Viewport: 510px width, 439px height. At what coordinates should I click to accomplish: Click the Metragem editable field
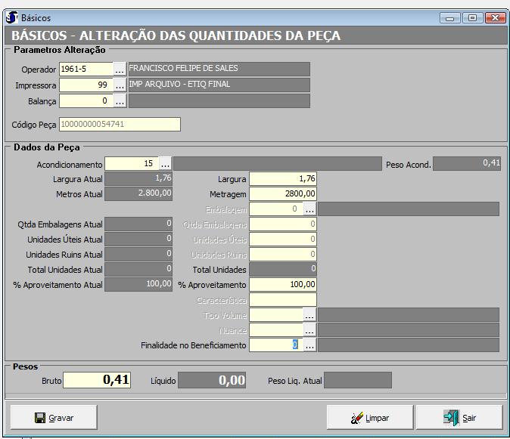click(282, 194)
